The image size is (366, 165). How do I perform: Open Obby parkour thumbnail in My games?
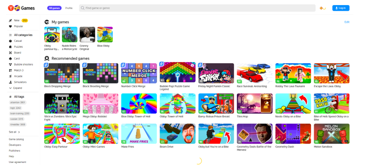pos(52,35)
